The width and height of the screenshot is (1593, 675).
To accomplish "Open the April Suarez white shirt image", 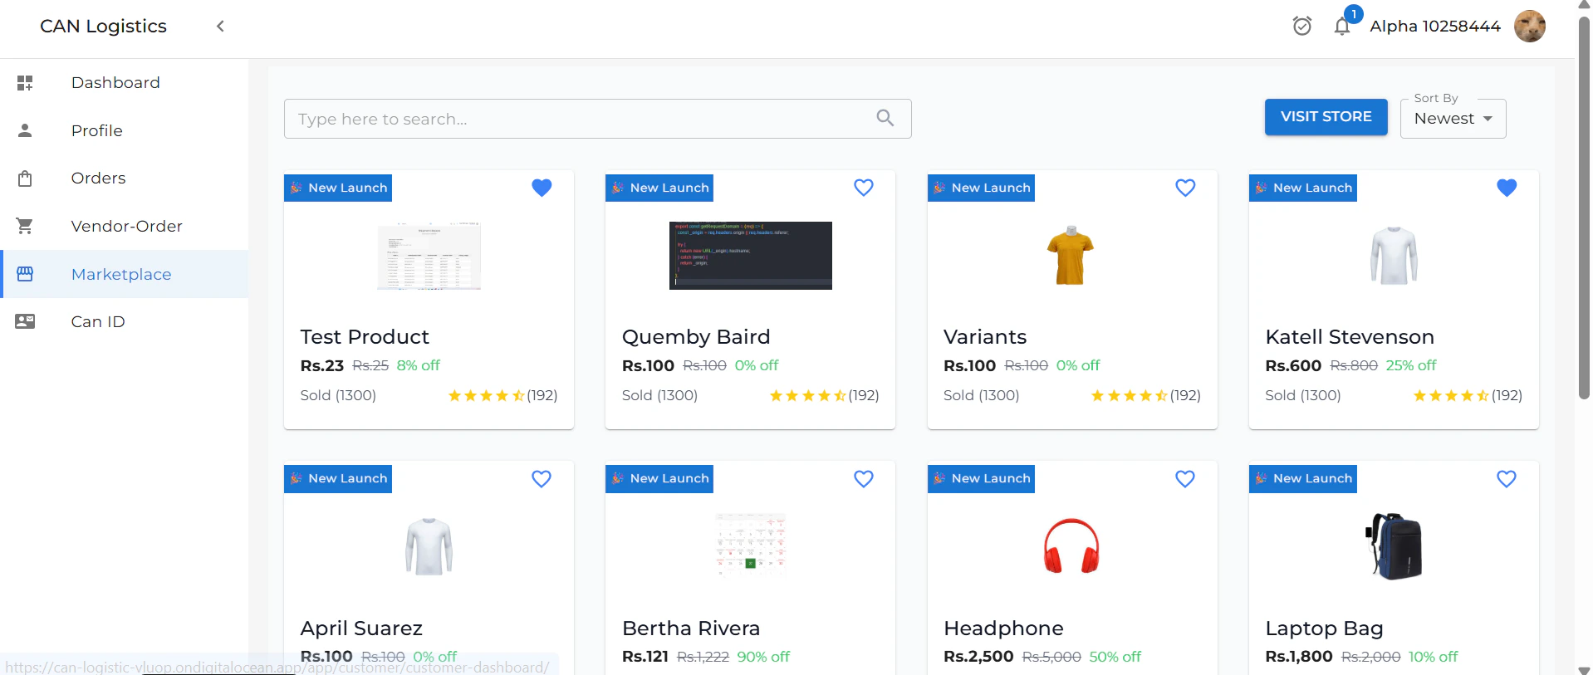I will tap(429, 546).
